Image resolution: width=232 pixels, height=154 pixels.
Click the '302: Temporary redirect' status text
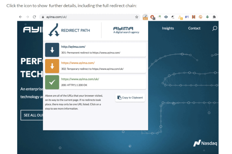coord(92,69)
